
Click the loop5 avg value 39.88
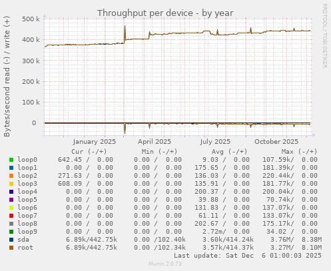coord(208,200)
